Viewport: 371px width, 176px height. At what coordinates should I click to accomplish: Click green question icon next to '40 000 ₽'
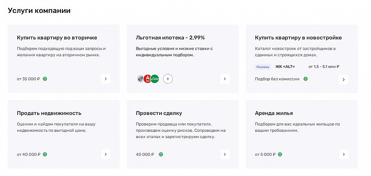tap(161, 154)
